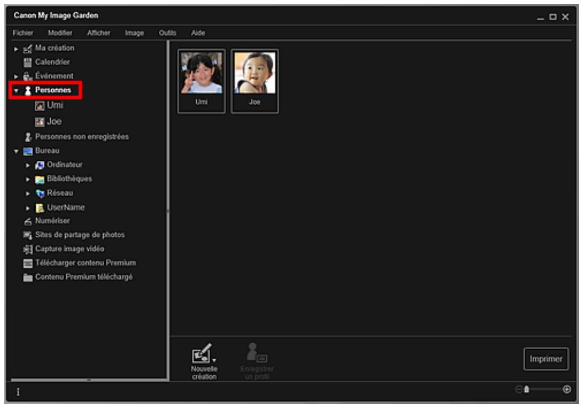Select Umi under Personnes in tree

click(55, 105)
